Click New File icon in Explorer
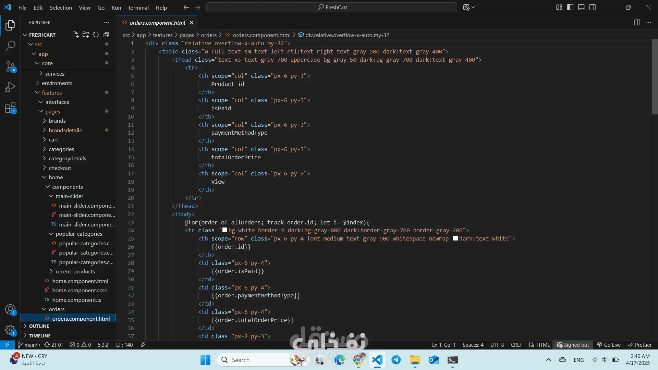Image resolution: width=658 pixels, height=370 pixels. [x=75, y=35]
